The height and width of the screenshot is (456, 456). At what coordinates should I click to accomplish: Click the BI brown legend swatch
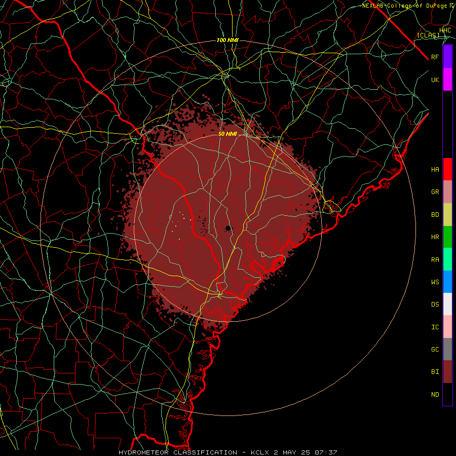click(x=447, y=372)
